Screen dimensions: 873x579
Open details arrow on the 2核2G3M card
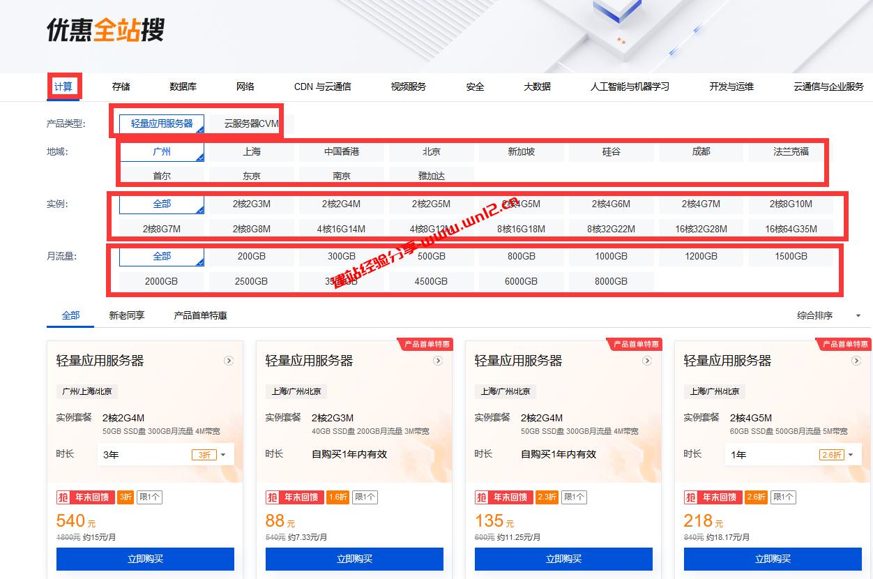point(438,361)
